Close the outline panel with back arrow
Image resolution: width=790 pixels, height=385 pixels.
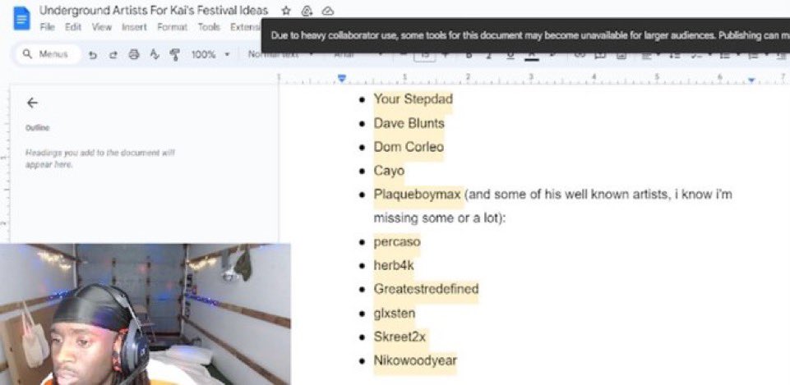(32, 103)
